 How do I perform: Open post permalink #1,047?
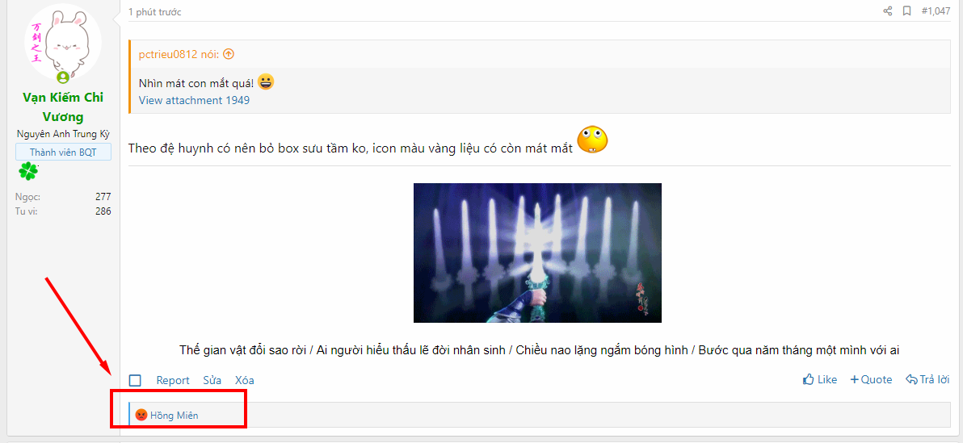point(936,11)
